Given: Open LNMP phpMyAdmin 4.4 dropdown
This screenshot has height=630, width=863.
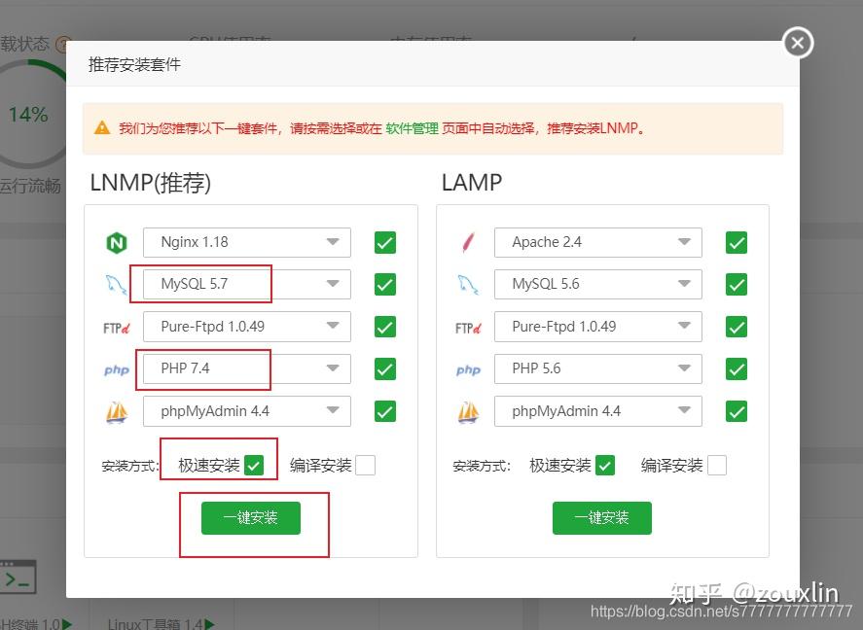Looking at the screenshot, I should point(247,411).
